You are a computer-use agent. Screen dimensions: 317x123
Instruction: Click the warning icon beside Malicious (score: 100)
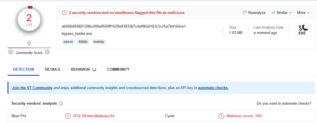tap(221, 116)
